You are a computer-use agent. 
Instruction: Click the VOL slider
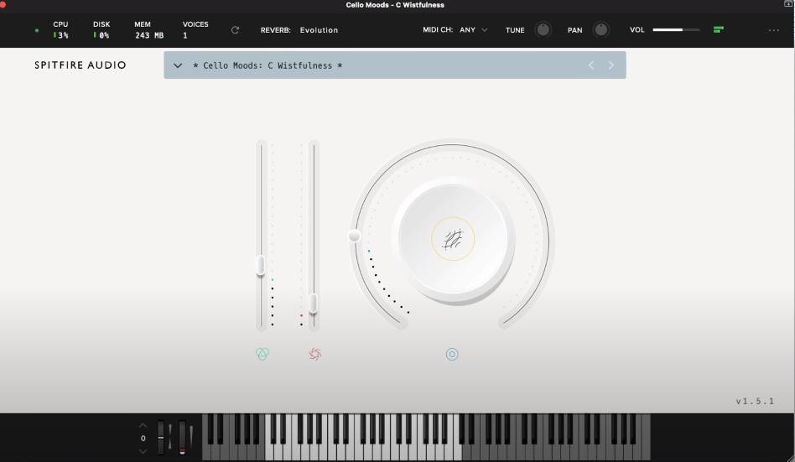(676, 30)
